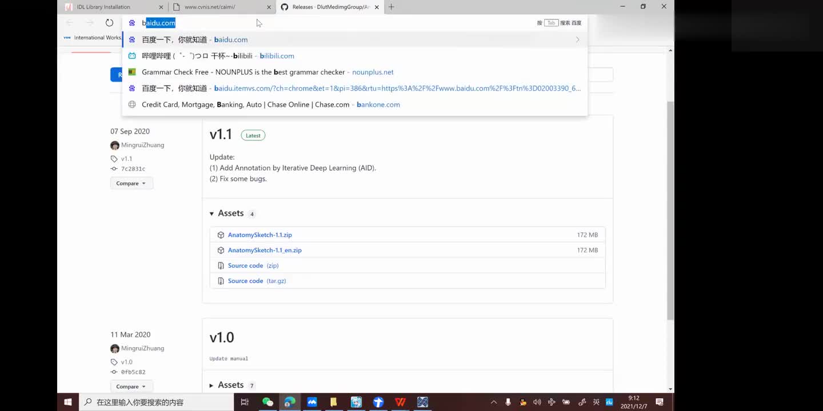Open the v1.0 tag link in sidebar
Screen dimensions: 823x411
pyautogui.click(x=126, y=362)
